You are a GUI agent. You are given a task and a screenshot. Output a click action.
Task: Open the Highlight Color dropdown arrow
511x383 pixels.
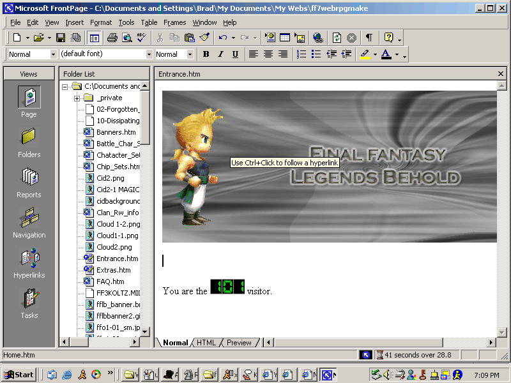pyautogui.click(x=375, y=54)
